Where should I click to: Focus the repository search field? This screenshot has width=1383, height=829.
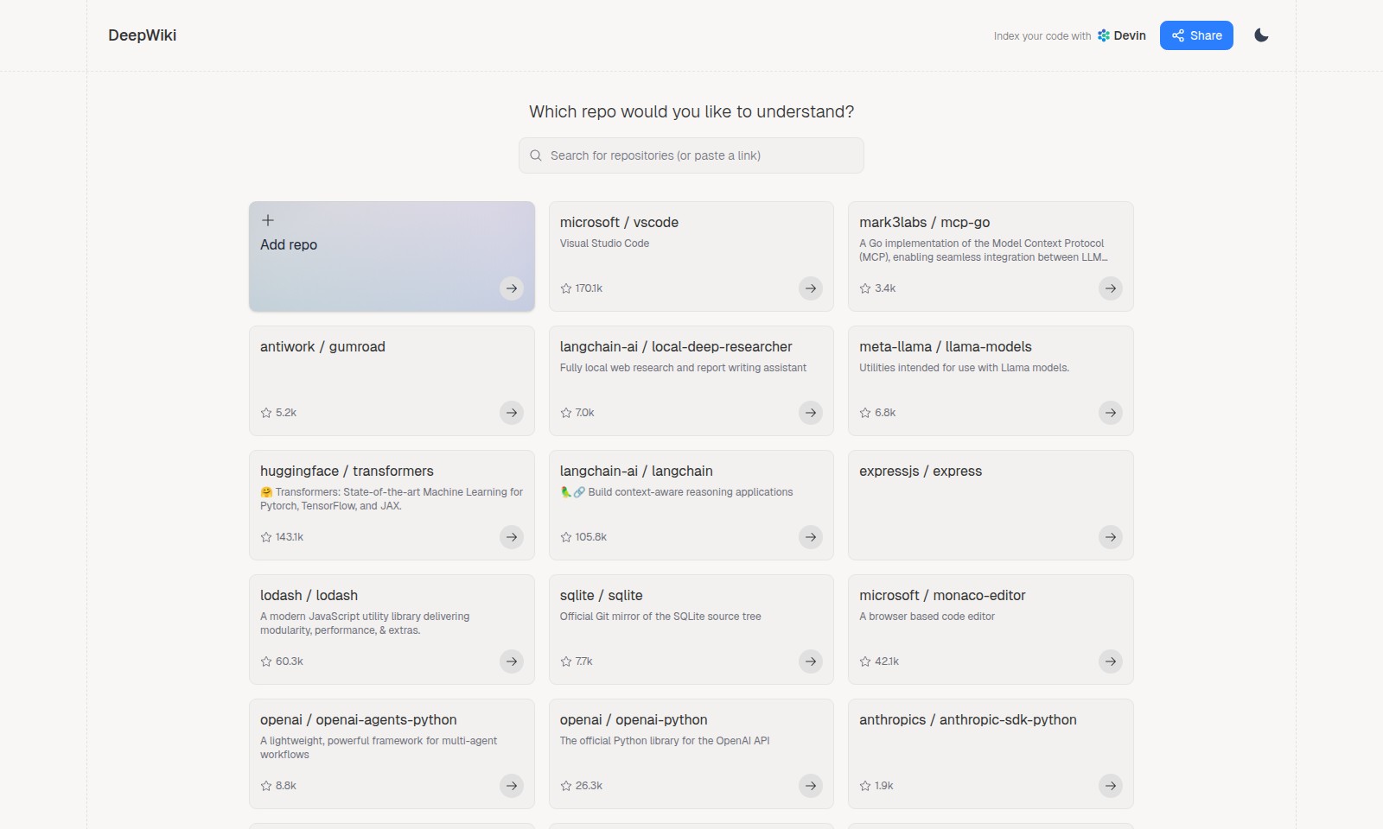tap(691, 155)
